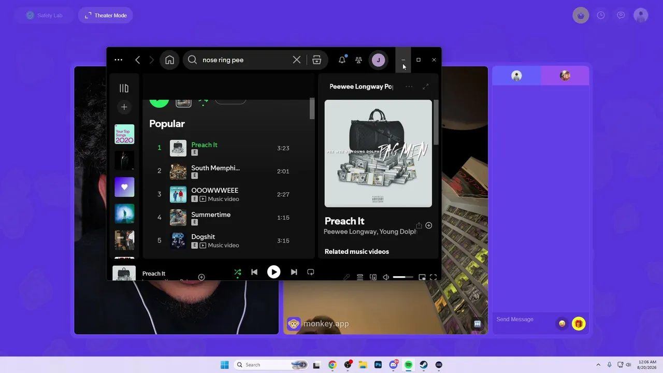Open Photoshop from the taskbar
Viewport: 663px width, 373px height.
pos(378,365)
